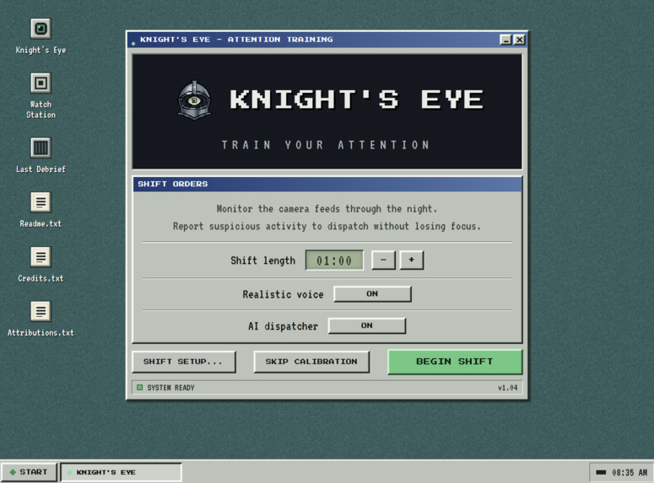
Task: Click the green Begin Shift button
Action: click(x=455, y=362)
